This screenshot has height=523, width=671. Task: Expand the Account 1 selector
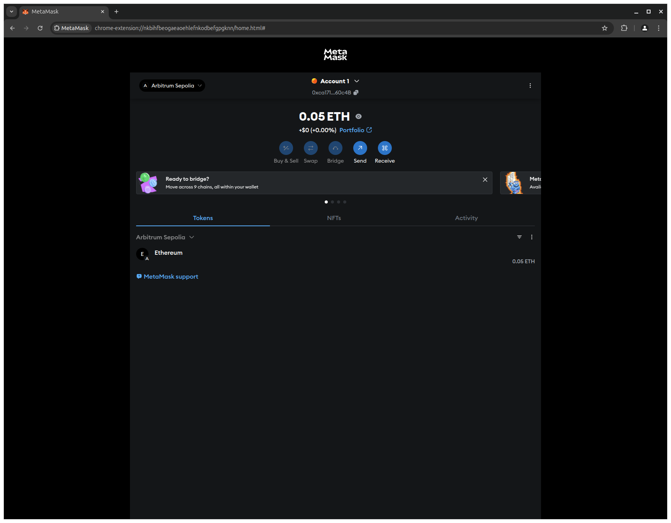(335, 81)
